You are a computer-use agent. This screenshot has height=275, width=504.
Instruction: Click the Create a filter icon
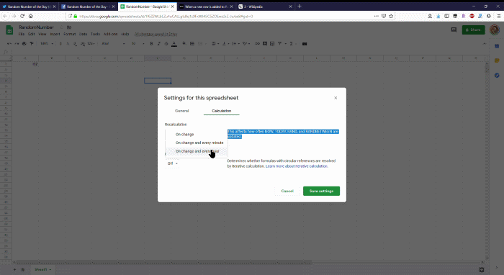click(x=279, y=44)
